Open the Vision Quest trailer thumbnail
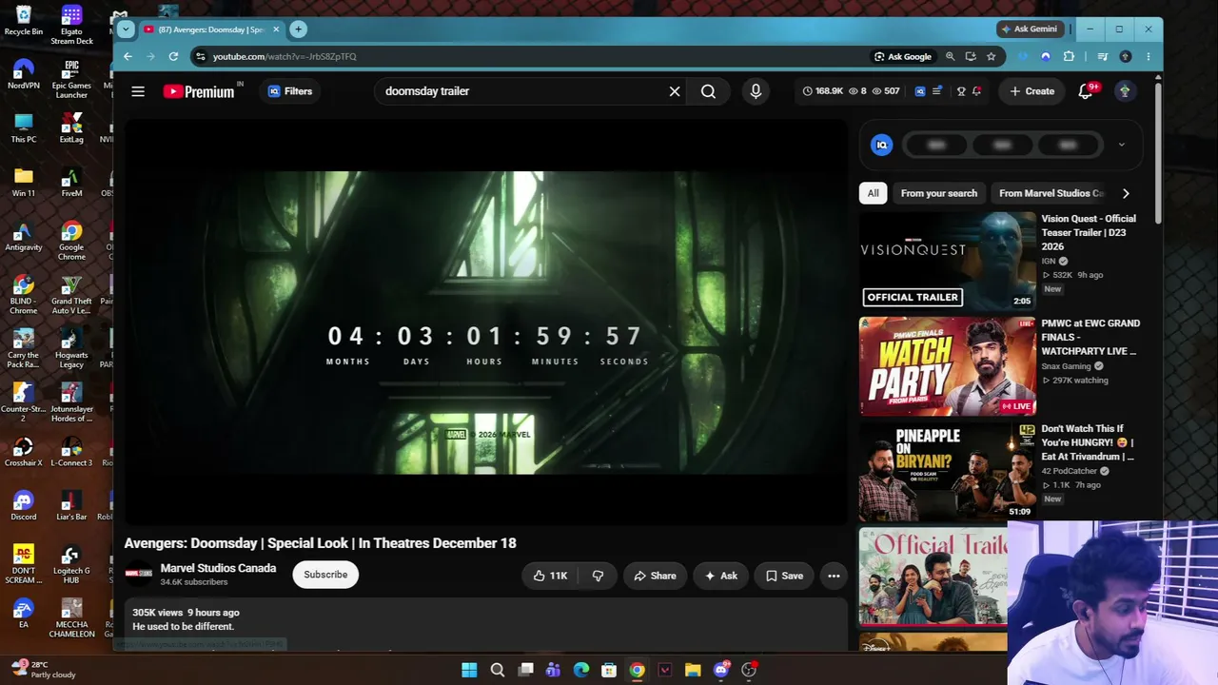Screen dimensions: 1218x685 [x=948, y=261]
